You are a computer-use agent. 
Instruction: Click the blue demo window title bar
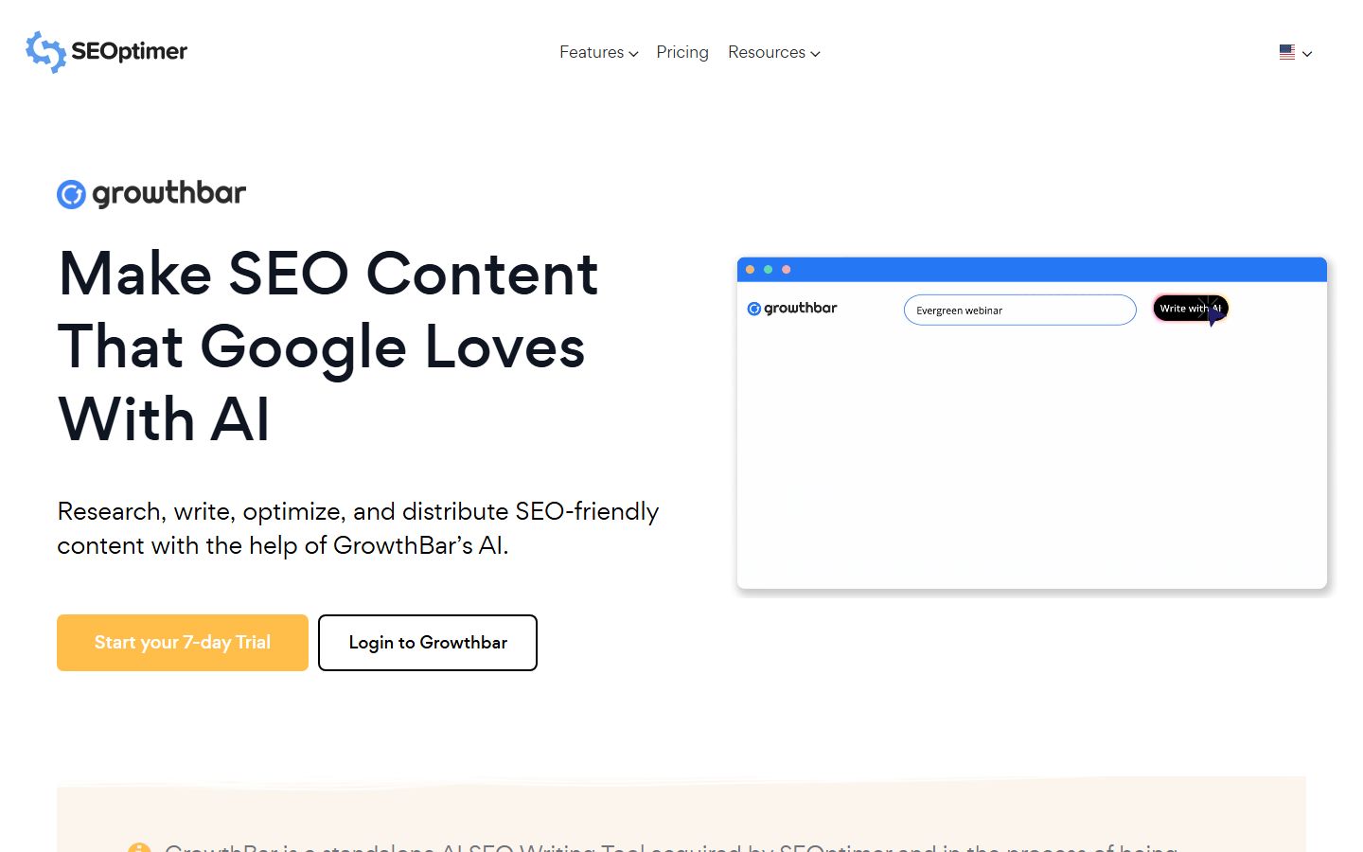tap(1032, 270)
